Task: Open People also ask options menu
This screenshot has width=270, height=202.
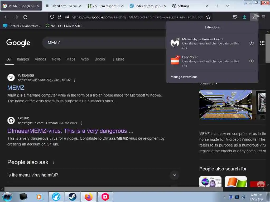Action: 54,162
